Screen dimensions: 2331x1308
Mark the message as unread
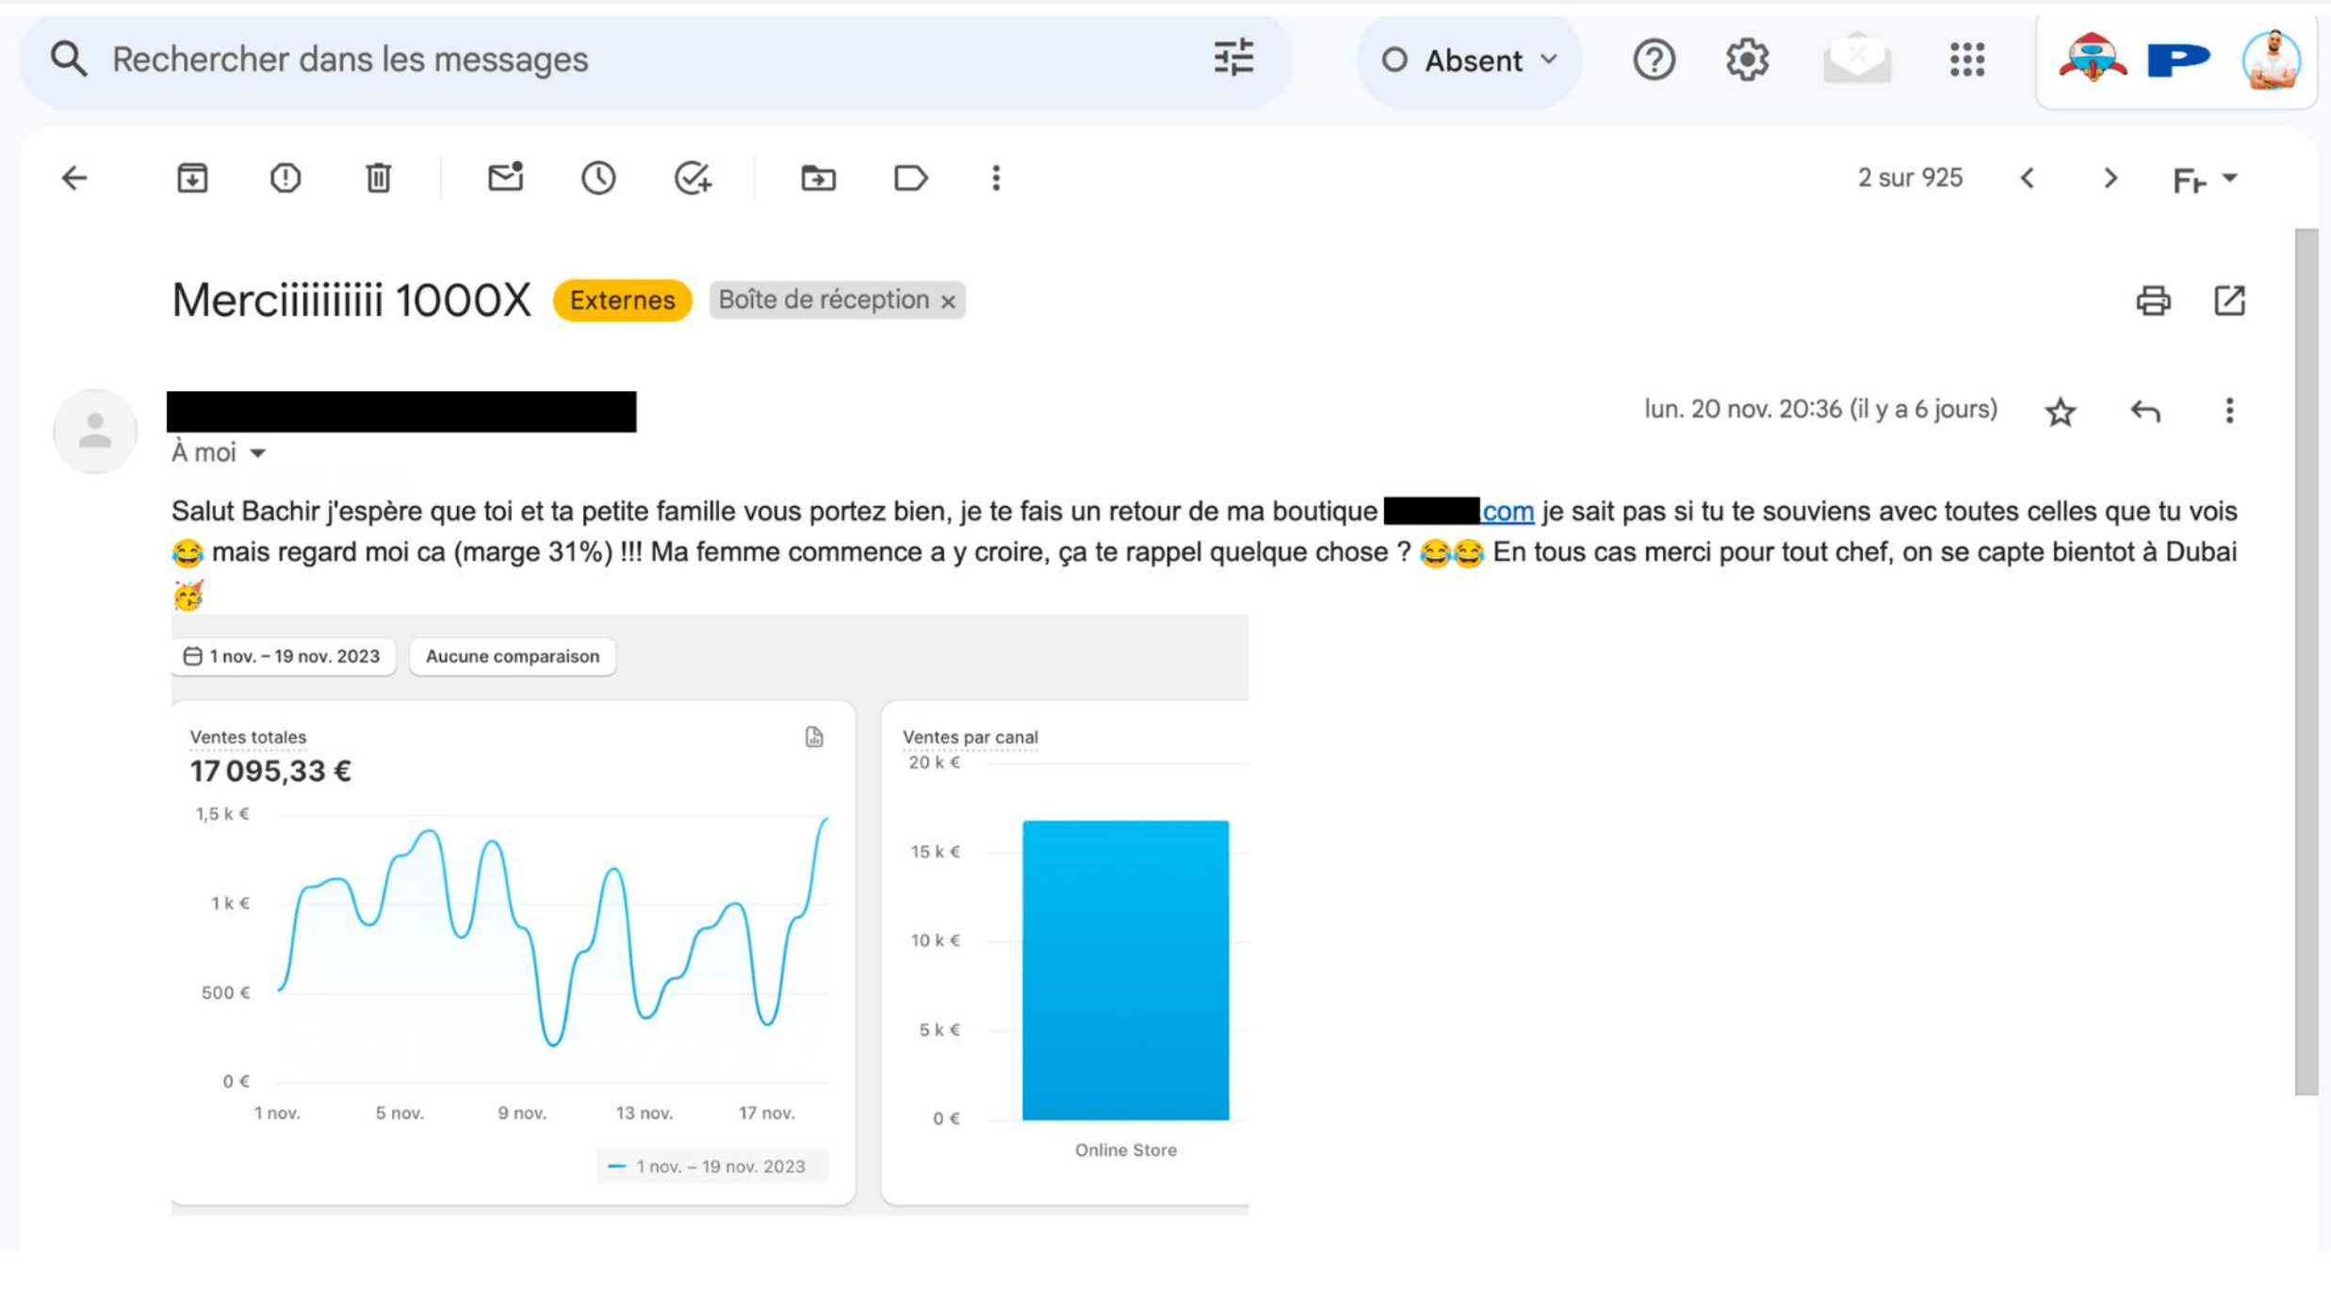coord(505,178)
